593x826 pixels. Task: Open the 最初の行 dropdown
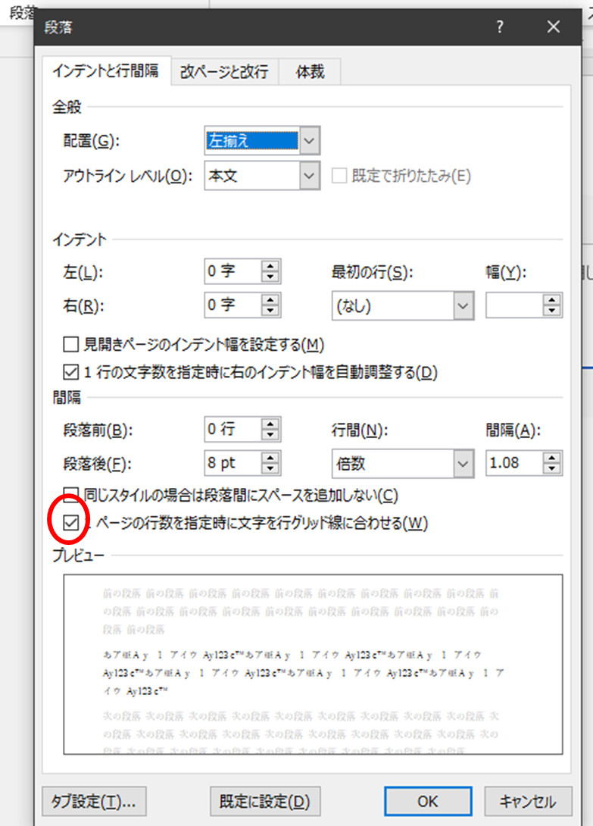463,306
